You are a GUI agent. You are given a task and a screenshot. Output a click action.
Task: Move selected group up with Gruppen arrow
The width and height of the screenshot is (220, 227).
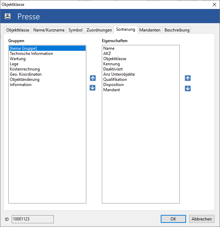(93, 78)
